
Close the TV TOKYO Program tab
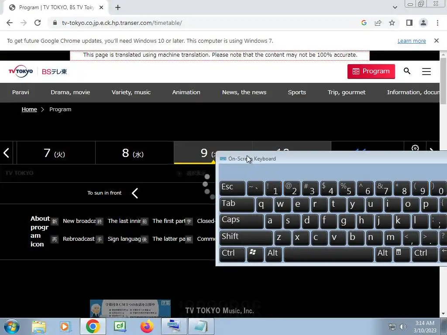tap(101, 7)
